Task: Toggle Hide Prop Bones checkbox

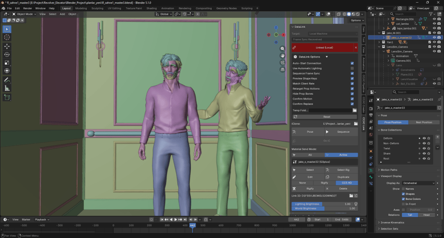Action: pyautogui.click(x=352, y=94)
